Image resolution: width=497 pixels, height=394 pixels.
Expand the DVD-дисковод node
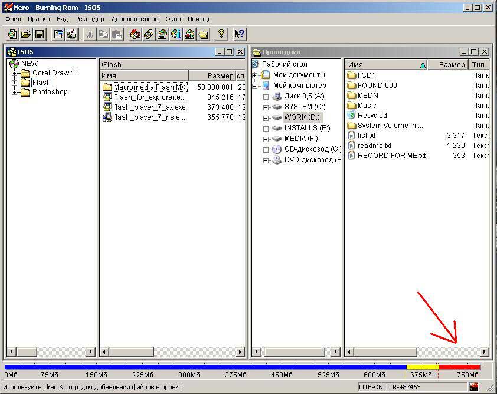[x=266, y=160]
